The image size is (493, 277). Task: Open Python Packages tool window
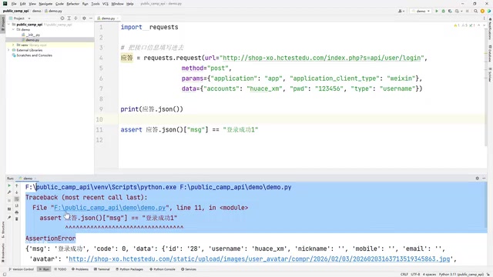pos(129,269)
